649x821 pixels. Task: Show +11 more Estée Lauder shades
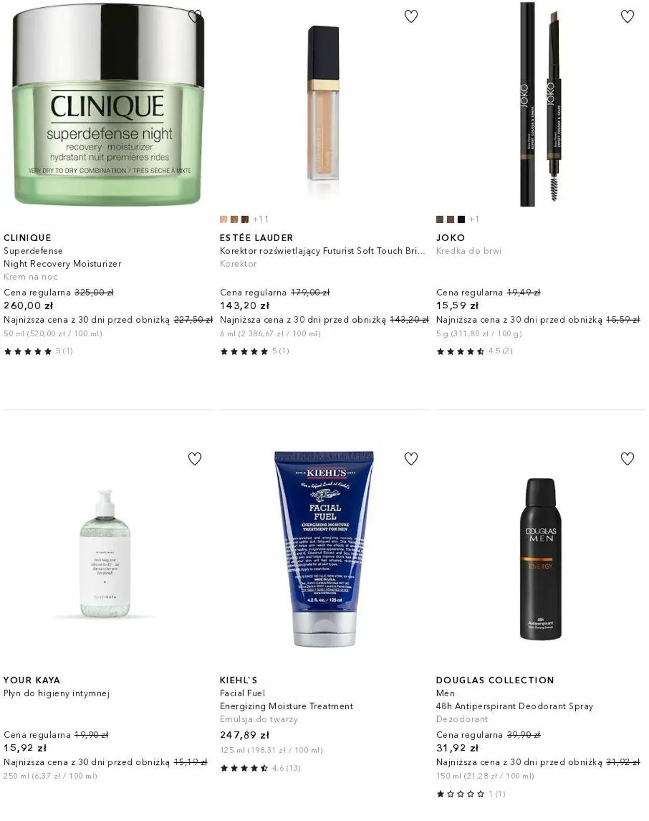click(261, 219)
